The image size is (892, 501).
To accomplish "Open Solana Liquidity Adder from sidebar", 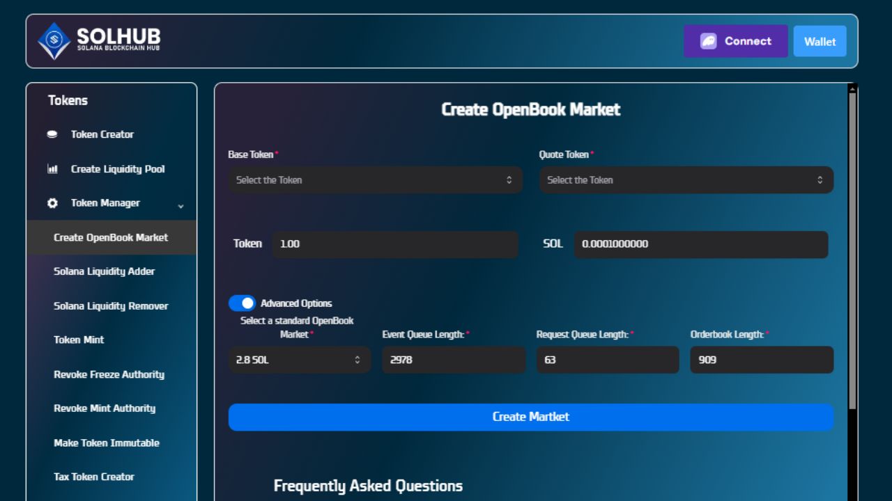I will (x=105, y=271).
